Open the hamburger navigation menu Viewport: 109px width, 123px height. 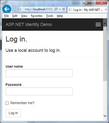point(98,24)
